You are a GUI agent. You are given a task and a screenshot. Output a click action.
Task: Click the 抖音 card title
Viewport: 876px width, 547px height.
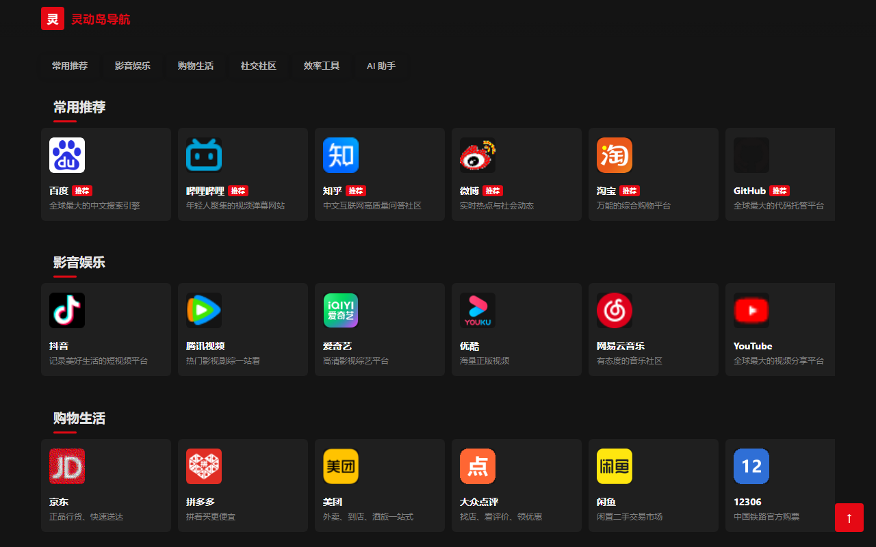click(x=59, y=346)
